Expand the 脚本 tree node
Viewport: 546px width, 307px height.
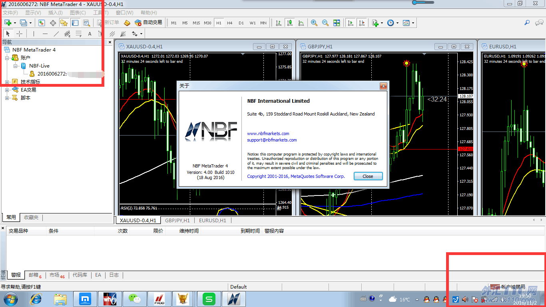(x=7, y=98)
